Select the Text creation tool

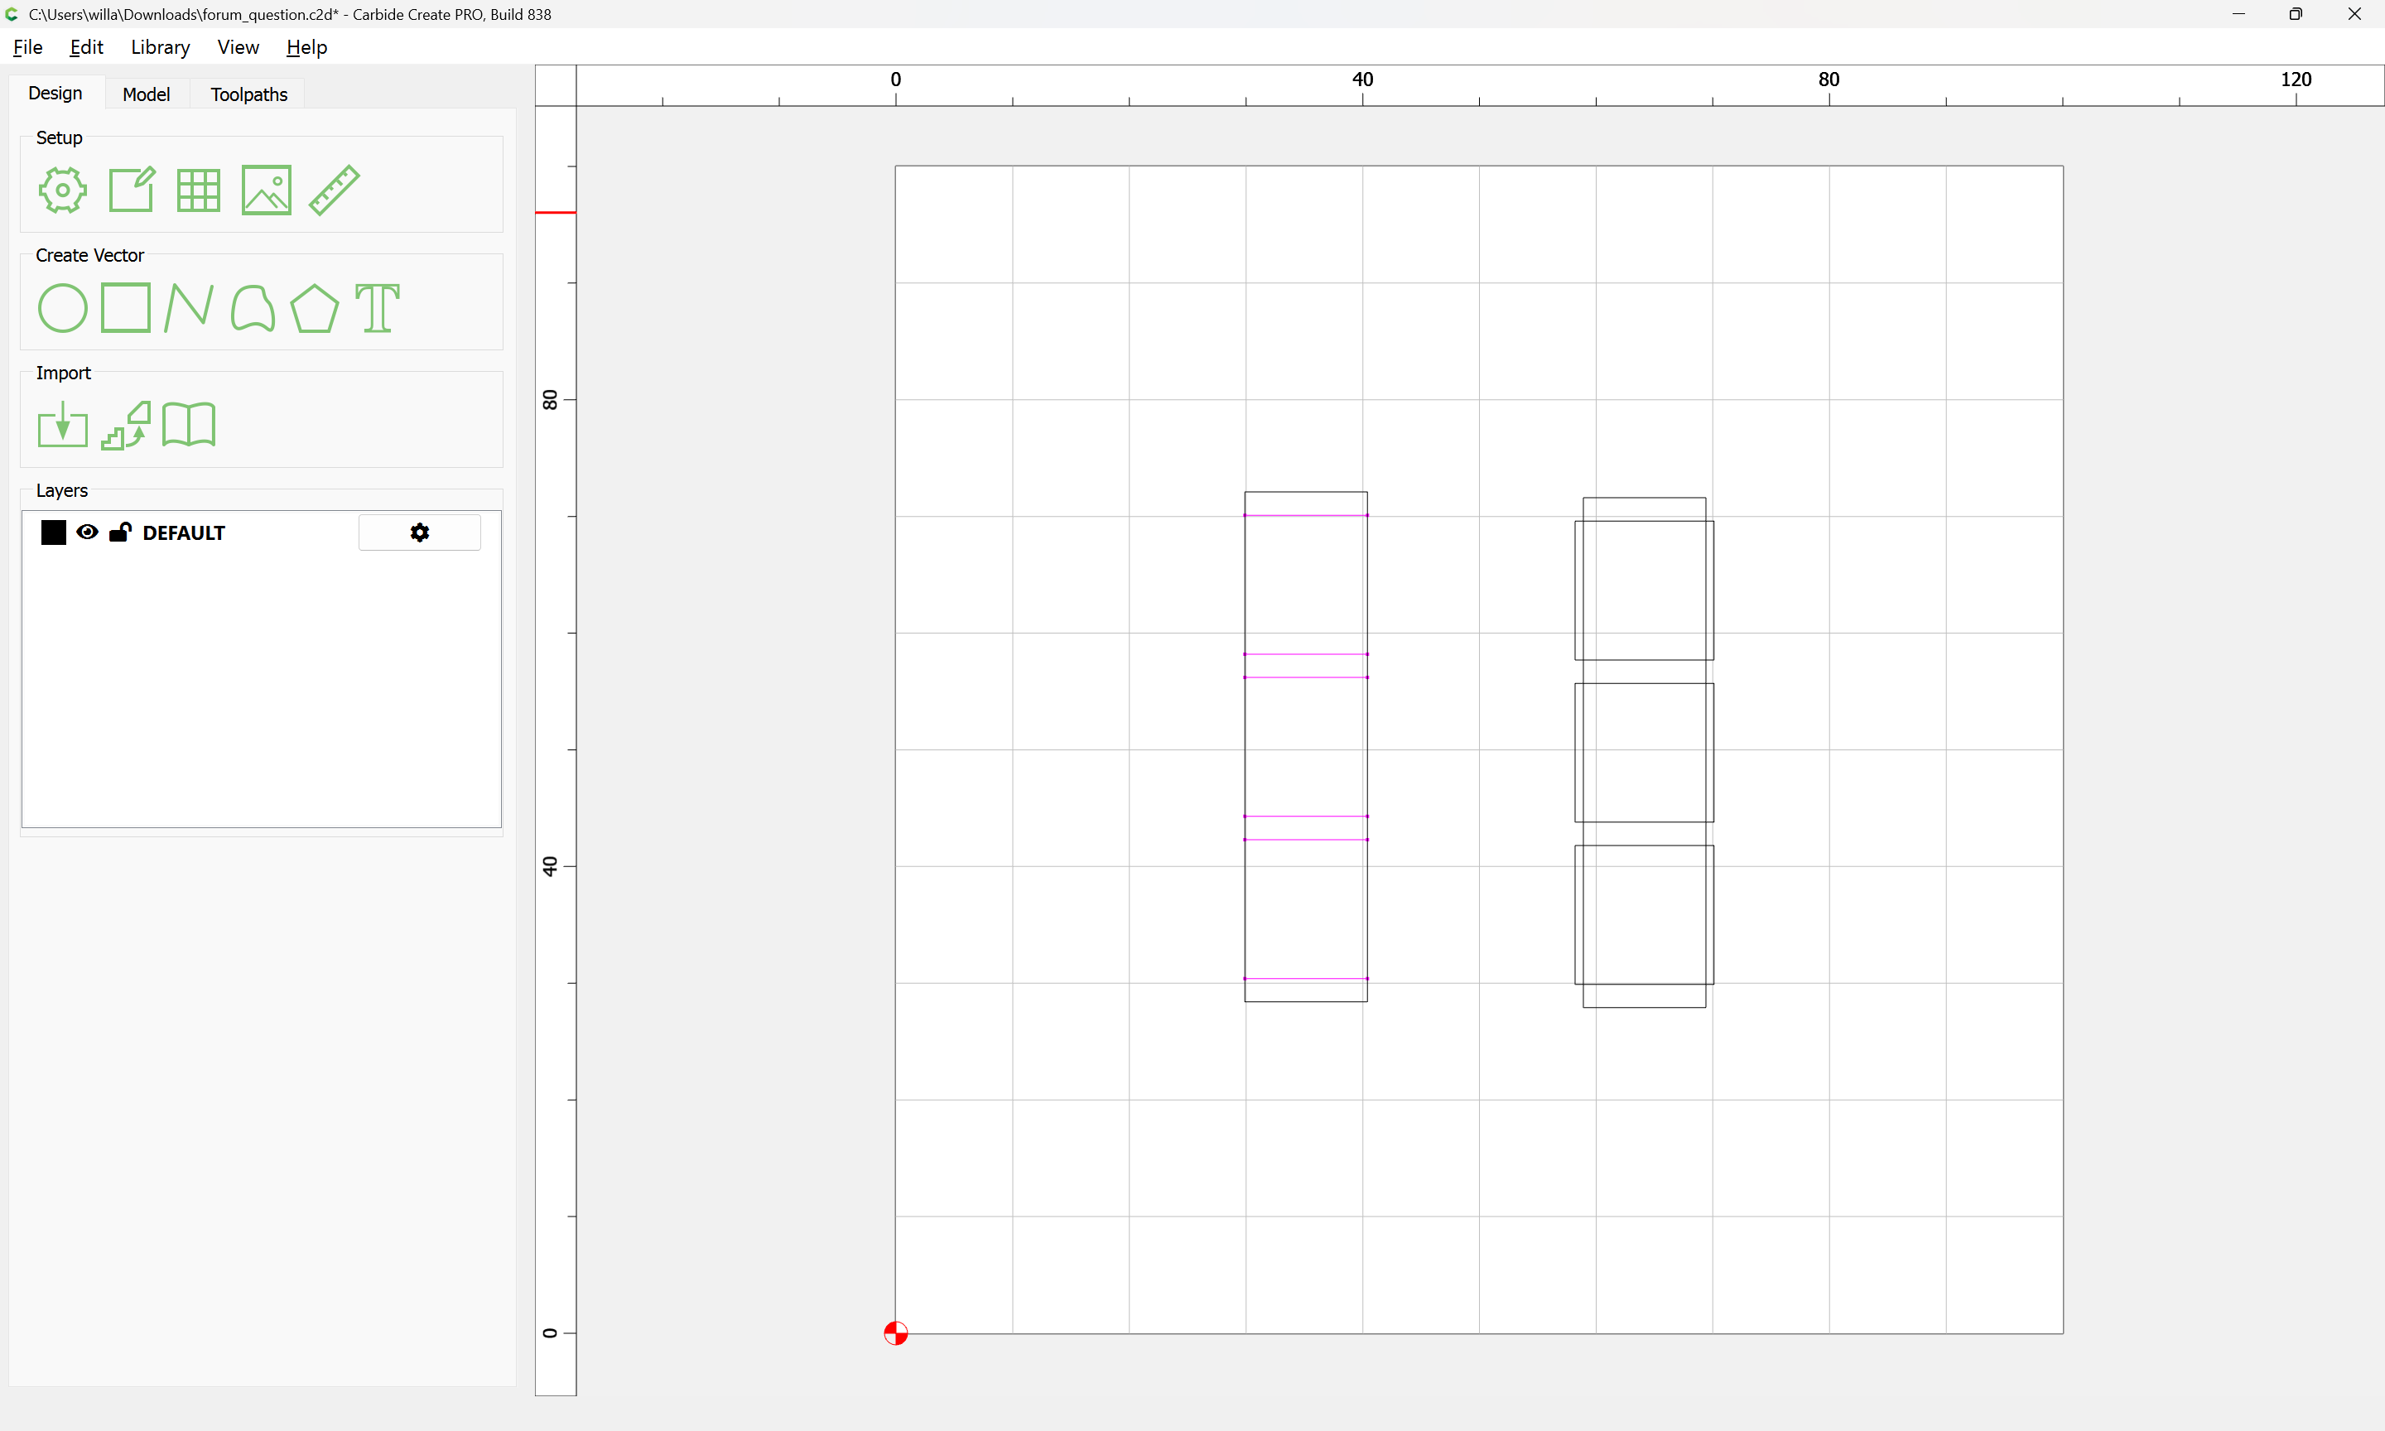coord(377,309)
